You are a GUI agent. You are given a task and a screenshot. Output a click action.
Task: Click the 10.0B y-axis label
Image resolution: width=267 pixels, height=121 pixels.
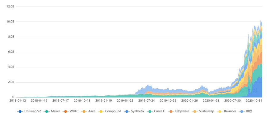pyautogui.click(x=10, y=22)
